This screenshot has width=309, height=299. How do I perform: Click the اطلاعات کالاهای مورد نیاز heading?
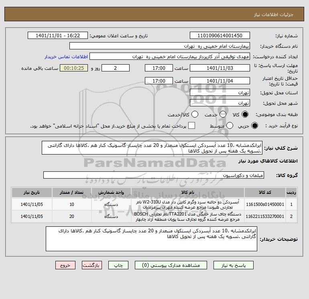point(268,161)
